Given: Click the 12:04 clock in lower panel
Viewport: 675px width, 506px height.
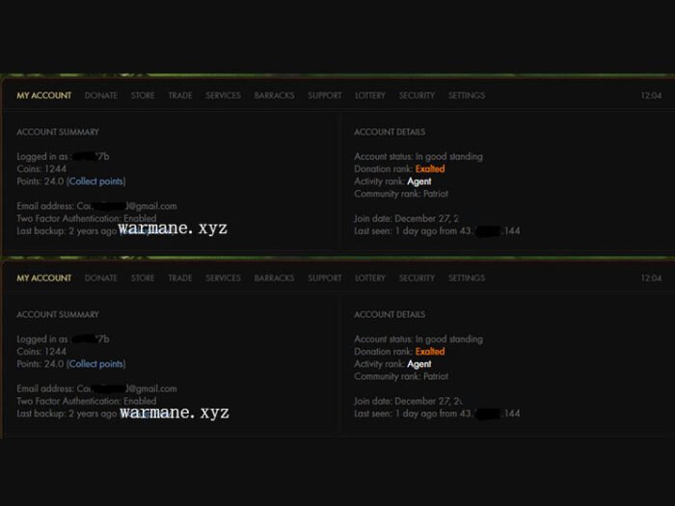Looking at the screenshot, I should pos(651,278).
